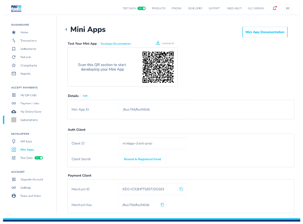303x224 pixels.
Task: Click the Reports envelope icon
Action: click(x=14, y=73)
